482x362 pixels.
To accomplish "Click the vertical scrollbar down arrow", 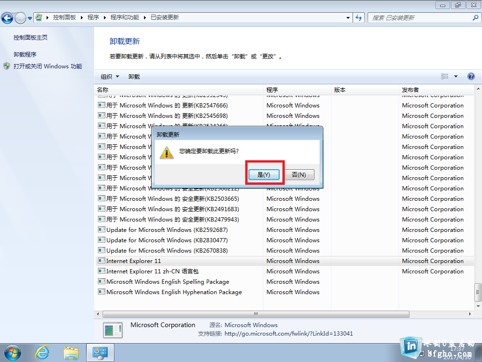I will pyautogui.click(x=478, y=306).
